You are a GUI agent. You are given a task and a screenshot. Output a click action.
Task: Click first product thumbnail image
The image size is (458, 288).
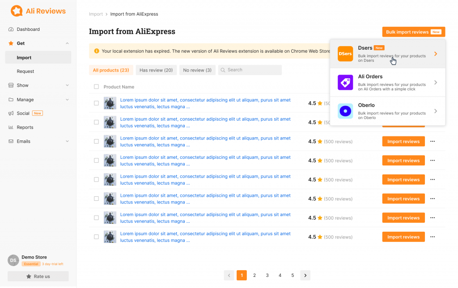click(110, 103)
